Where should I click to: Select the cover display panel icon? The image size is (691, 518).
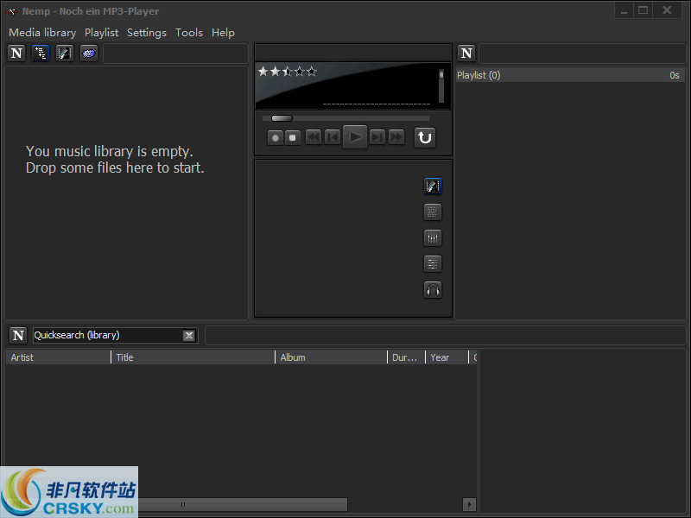point(432,186)
